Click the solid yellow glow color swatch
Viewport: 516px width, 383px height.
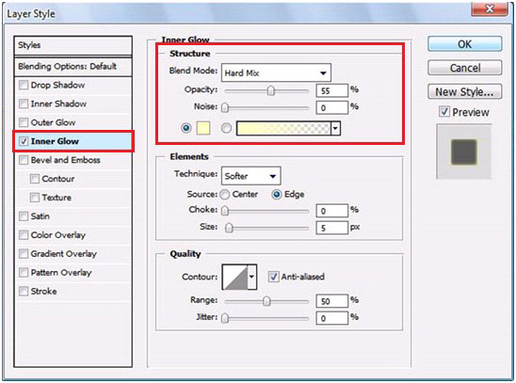(x=203, y=128)
